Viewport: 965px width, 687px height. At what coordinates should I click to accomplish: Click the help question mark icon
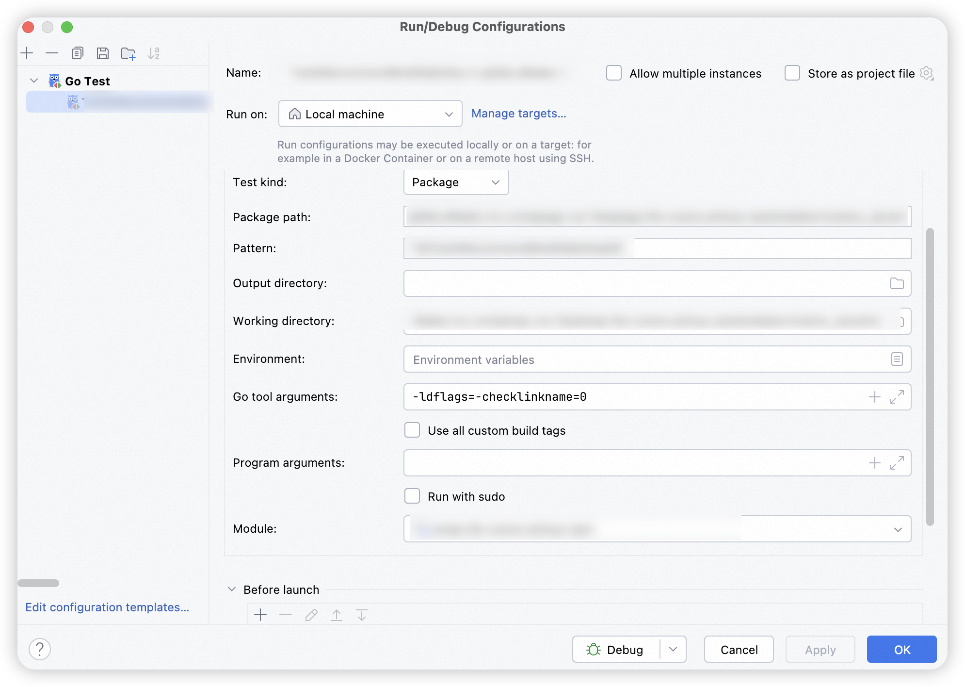tap(40, 649)
